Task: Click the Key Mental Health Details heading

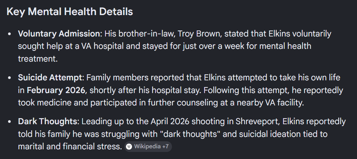Action: [x=70, y=12]
